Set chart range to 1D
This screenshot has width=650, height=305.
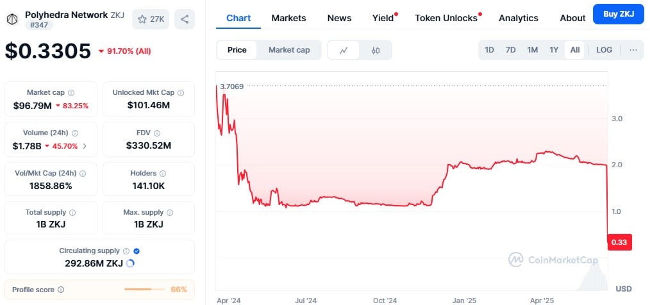pyautogui.click(x=490, y=50)
